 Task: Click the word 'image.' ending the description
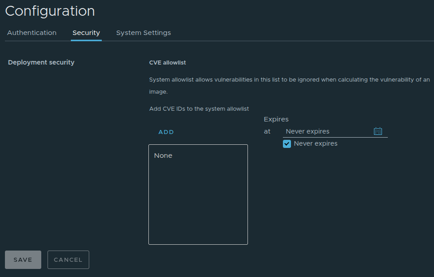[x=158, y=92]
